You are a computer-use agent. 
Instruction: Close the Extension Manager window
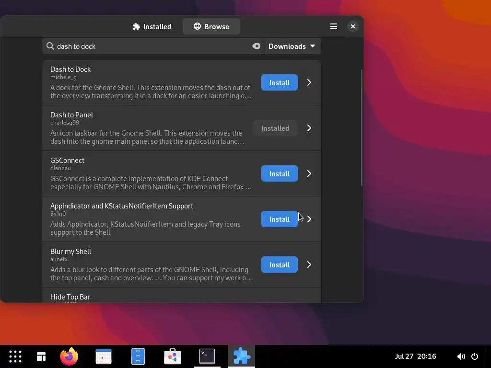click(x=353, y=27)
